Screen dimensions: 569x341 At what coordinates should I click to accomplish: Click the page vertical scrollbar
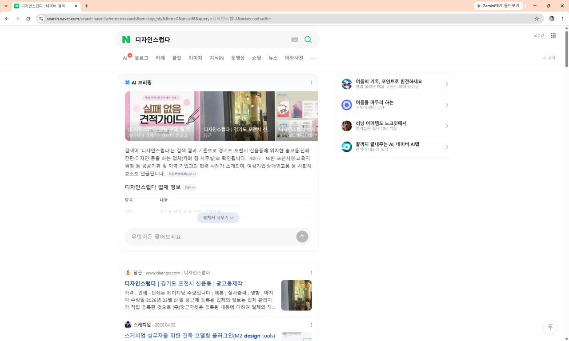coord(566,49)
